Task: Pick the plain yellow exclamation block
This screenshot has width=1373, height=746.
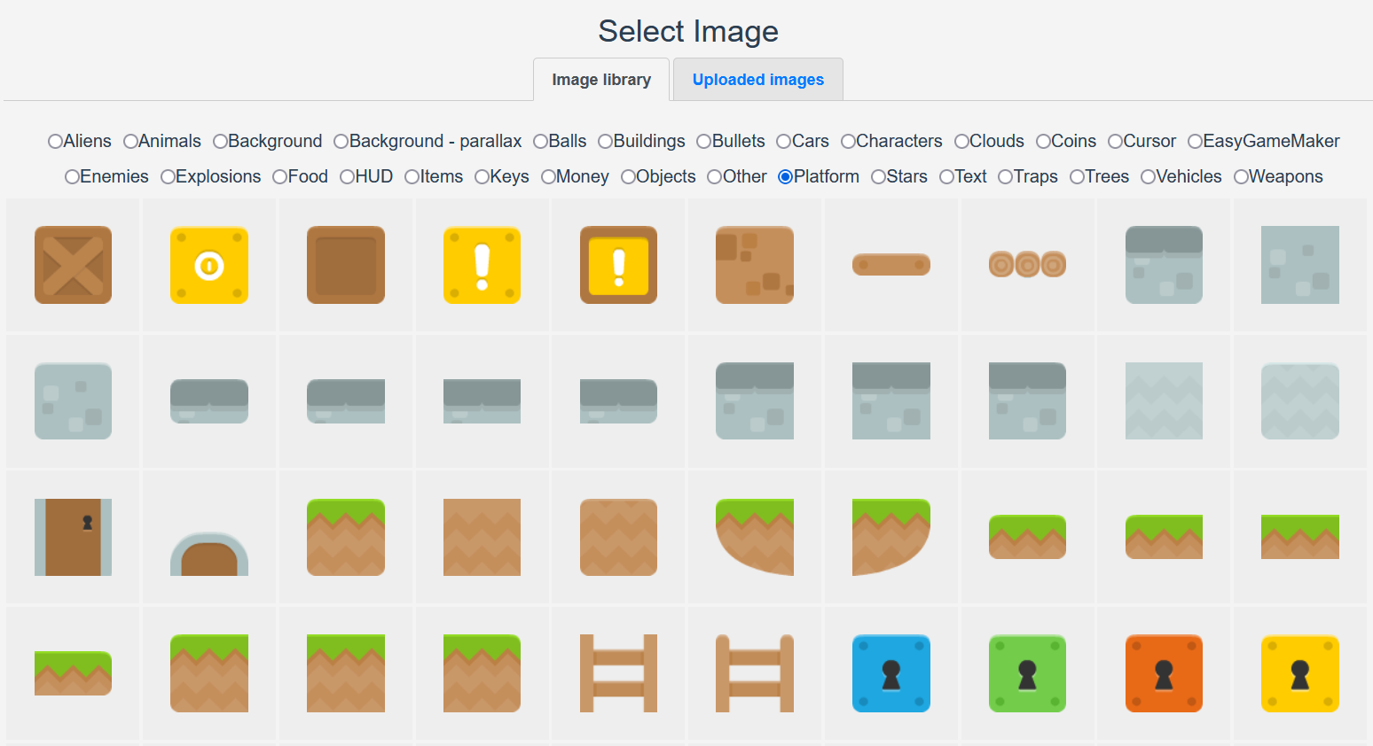Action: point(482,265)
